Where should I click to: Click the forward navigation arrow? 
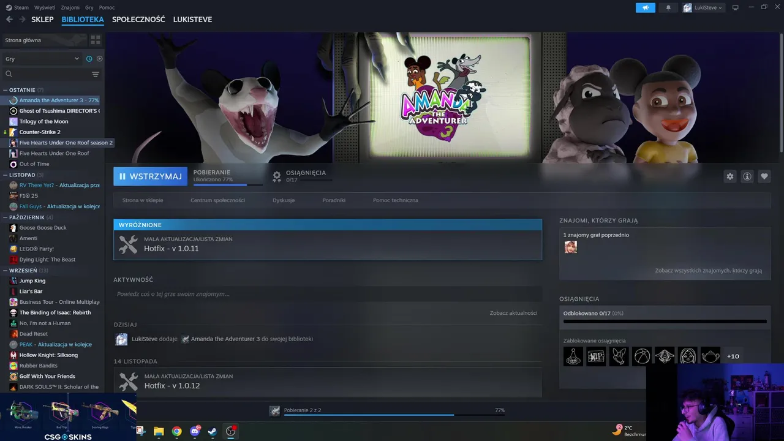click(x=22, y=20)
